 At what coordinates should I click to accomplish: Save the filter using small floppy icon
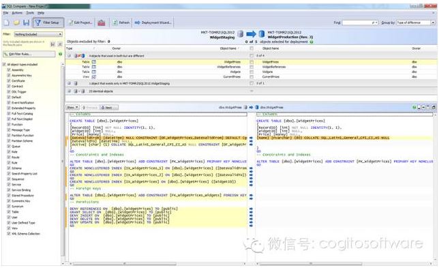point(52,44)
